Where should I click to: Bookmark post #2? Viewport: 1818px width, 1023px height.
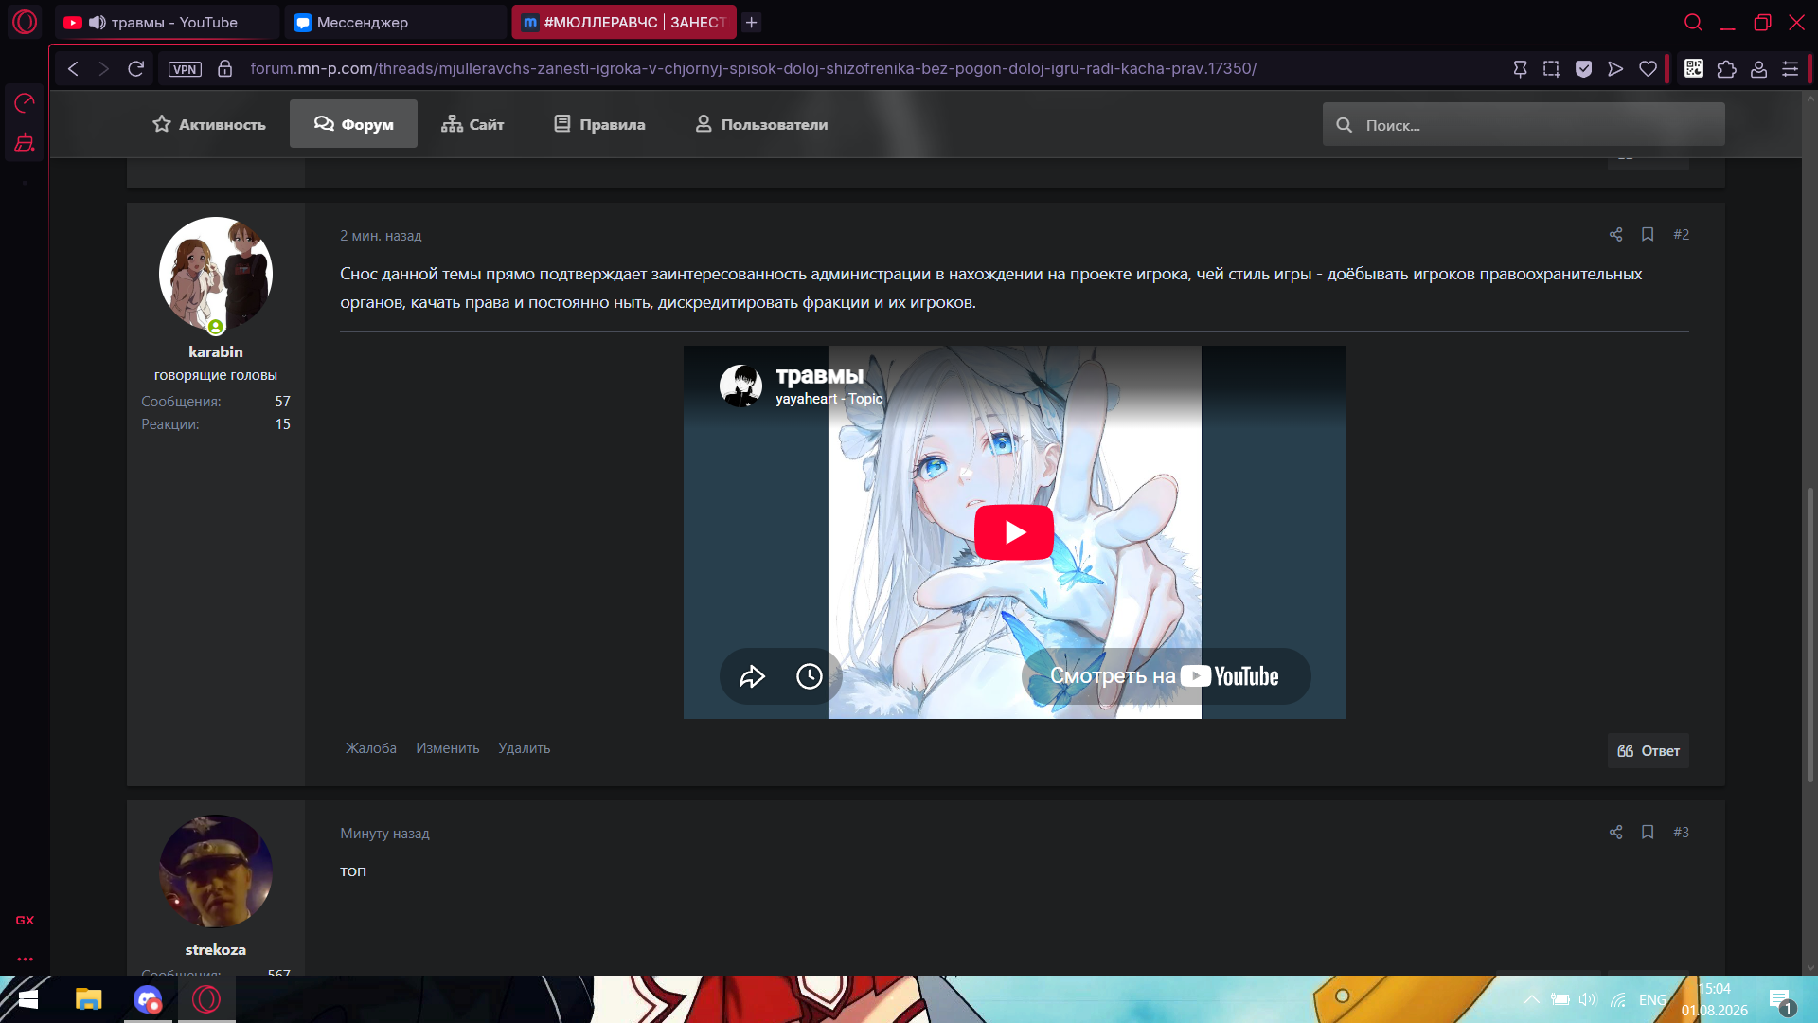1648,234
